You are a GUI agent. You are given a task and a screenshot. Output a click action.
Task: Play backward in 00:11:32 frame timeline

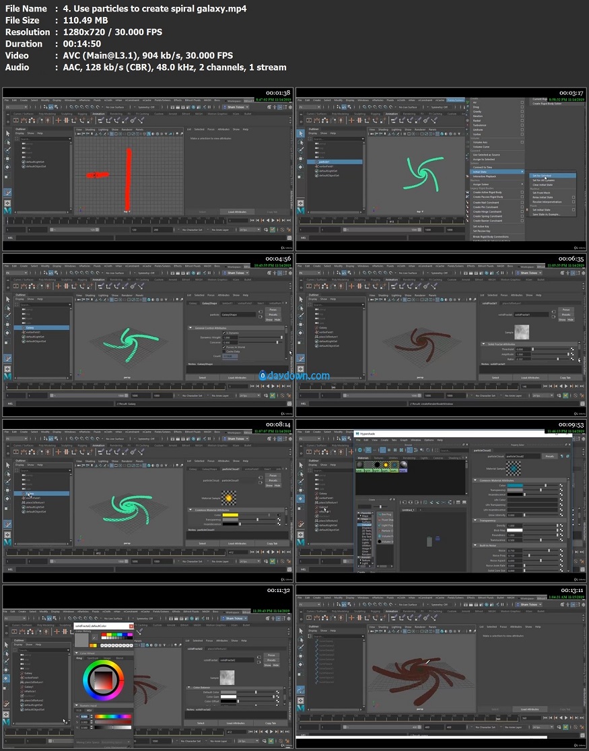pos(266,732)
